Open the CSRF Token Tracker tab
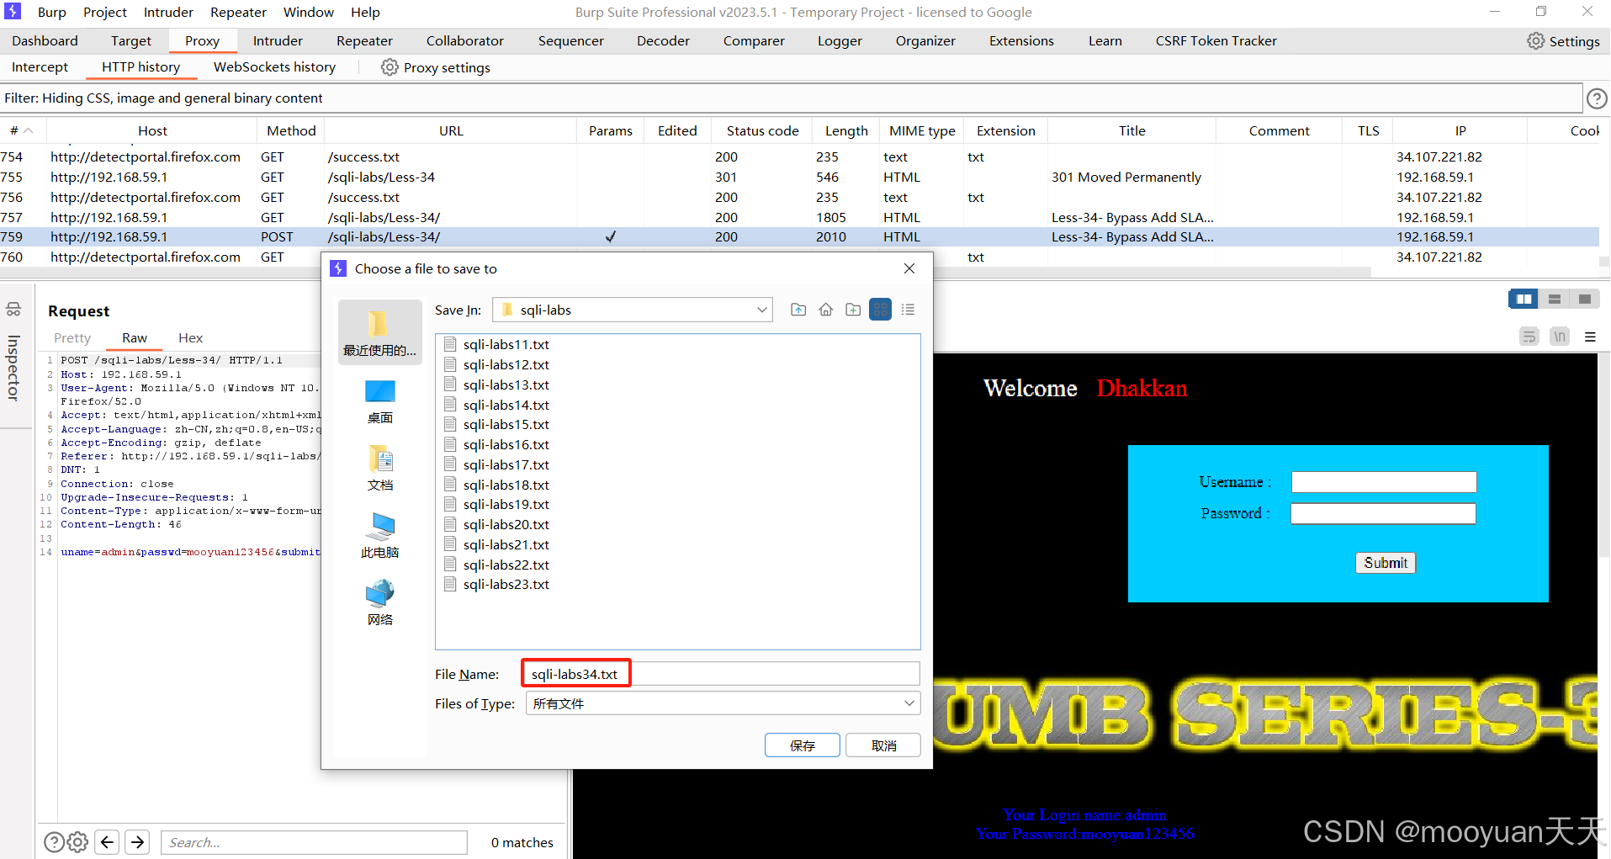This screenshot has width=1611, height=859. pos(1216,40)
